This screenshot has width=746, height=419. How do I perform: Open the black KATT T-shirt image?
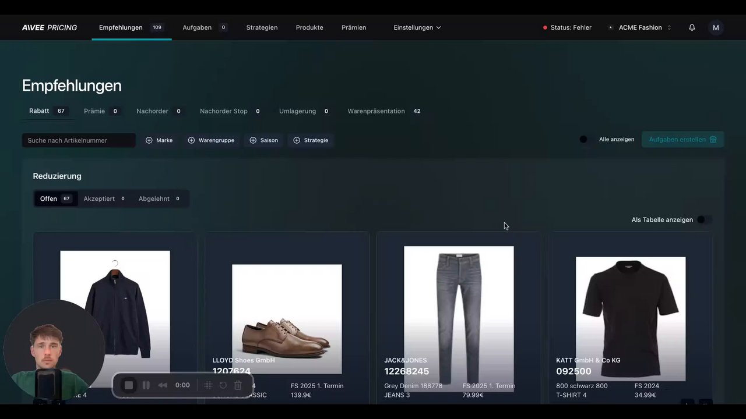(631, 319)
